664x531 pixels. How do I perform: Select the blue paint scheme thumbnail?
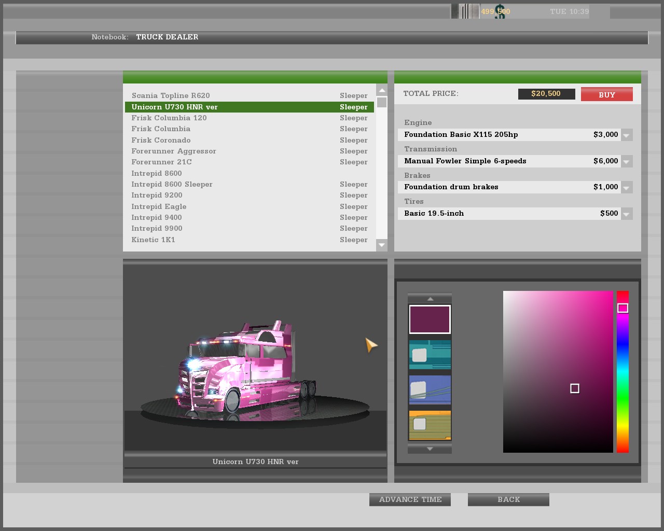430,390
